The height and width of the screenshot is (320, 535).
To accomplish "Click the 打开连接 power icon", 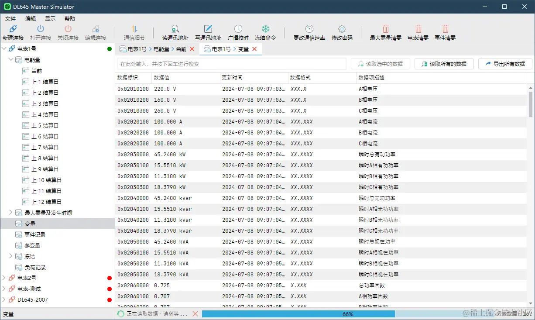I will pyautogui.click(x=41, y=29).
